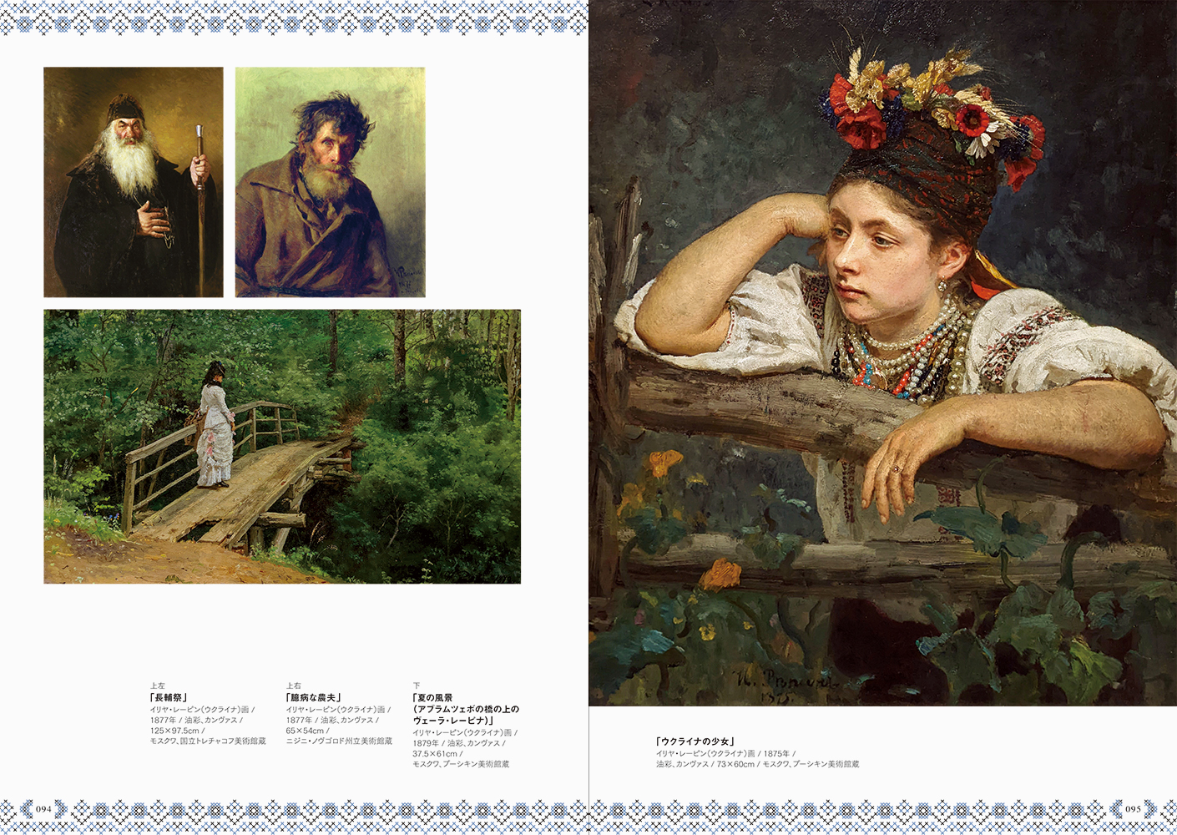Click the title 「臆病な農夫」
The width and height of the screenshot is (1177, 835).
pos(314,697)
